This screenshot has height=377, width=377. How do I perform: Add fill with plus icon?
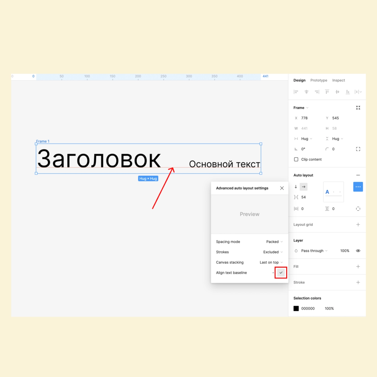[358, 267]
